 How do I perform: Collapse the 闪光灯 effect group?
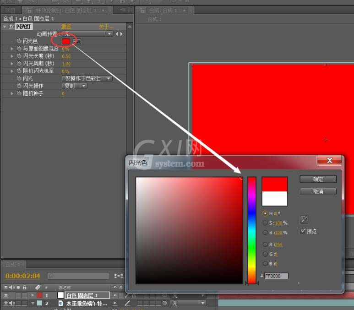pyautogui.click(x=5, y=27)
